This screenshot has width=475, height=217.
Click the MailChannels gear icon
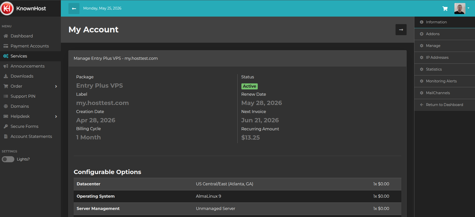pyautogui.click(x=422, y=93)
